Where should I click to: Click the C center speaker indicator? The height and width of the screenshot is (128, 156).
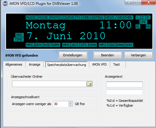pos(143,17)
